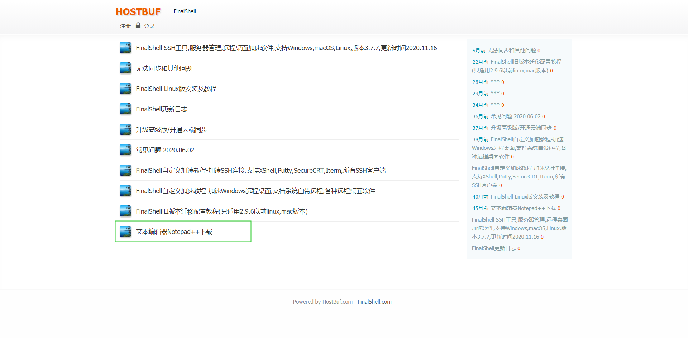Viewport: 688px width, 338px height.
Task: Open main list post 文本编辑器Notepad++下载
Action: coord(174,232)
